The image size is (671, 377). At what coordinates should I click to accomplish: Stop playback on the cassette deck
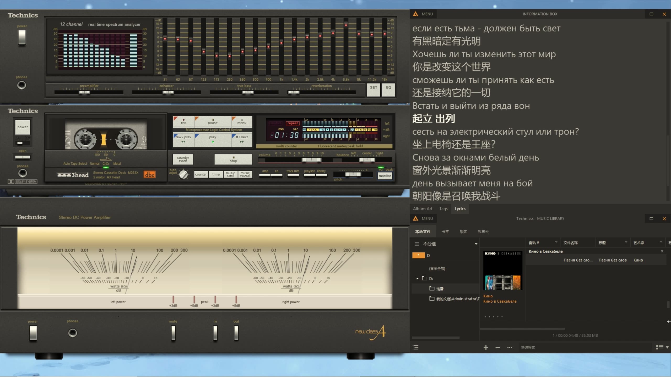coord(233,159)
